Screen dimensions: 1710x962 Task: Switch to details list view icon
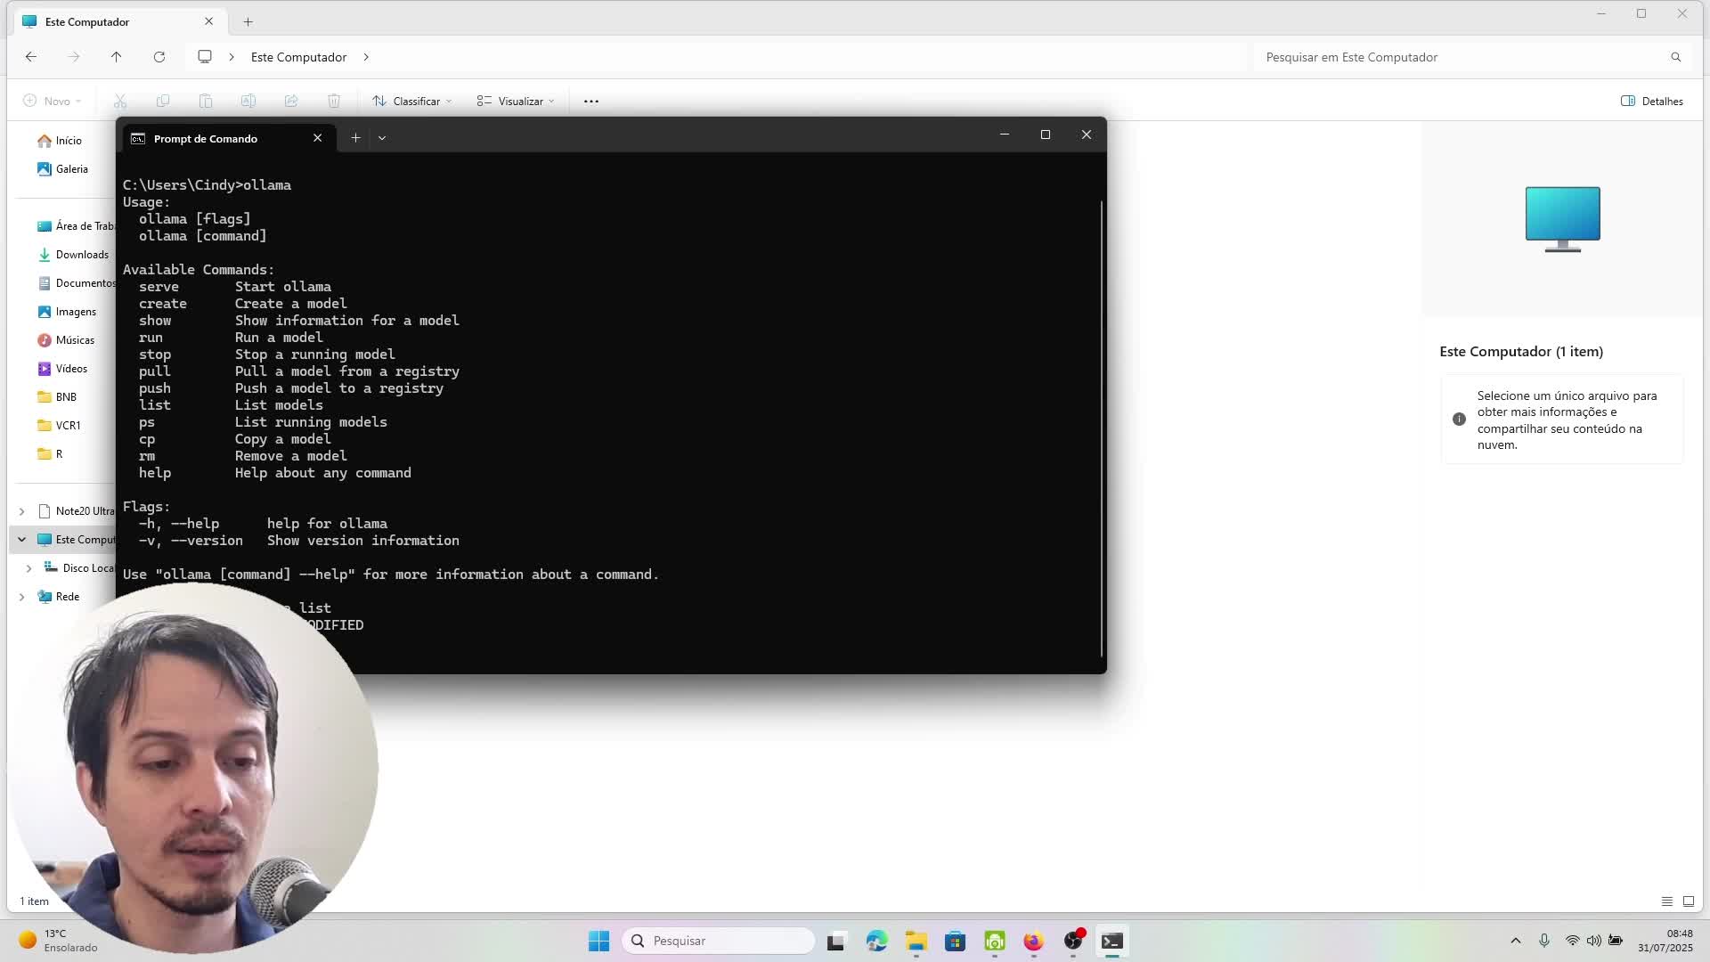[1666, 901]
